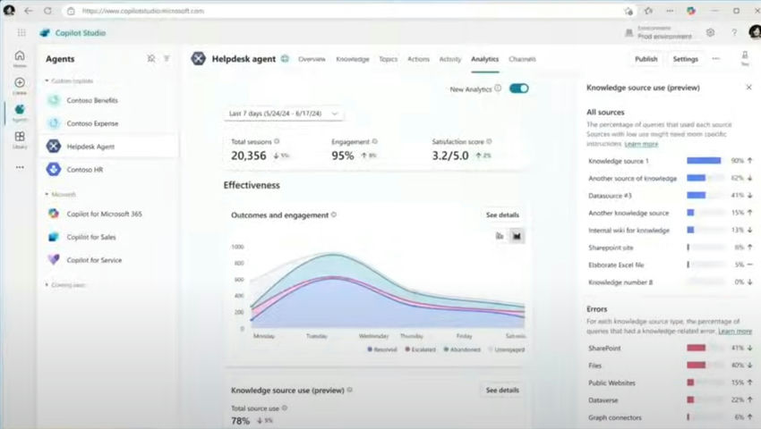The height and width of the screenshot is (429, 761).
Task: Open the help question mark icon
Action: coord(734,32)
